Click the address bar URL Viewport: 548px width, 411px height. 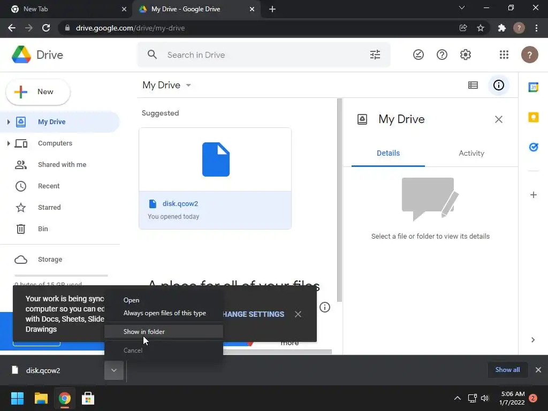[130, 28]
